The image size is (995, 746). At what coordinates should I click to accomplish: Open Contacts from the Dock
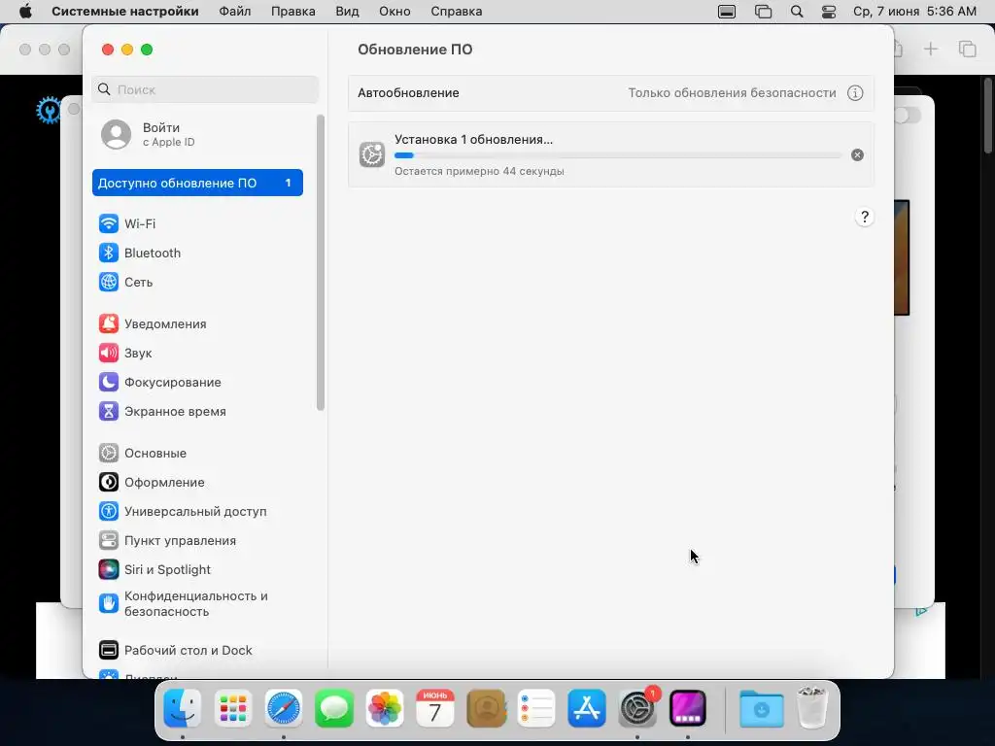point(486,708)
